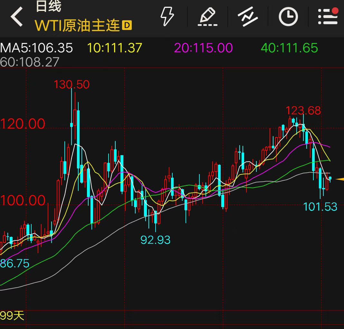This screenshot has height=329, width=344.
Task: Tap the magenta 20:115.00 moving average label
Action: 203,48
